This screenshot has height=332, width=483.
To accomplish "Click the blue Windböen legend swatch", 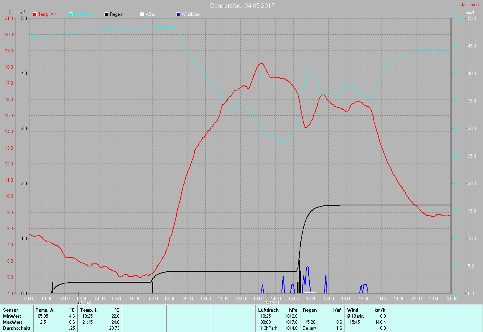I will click(178, 14).
